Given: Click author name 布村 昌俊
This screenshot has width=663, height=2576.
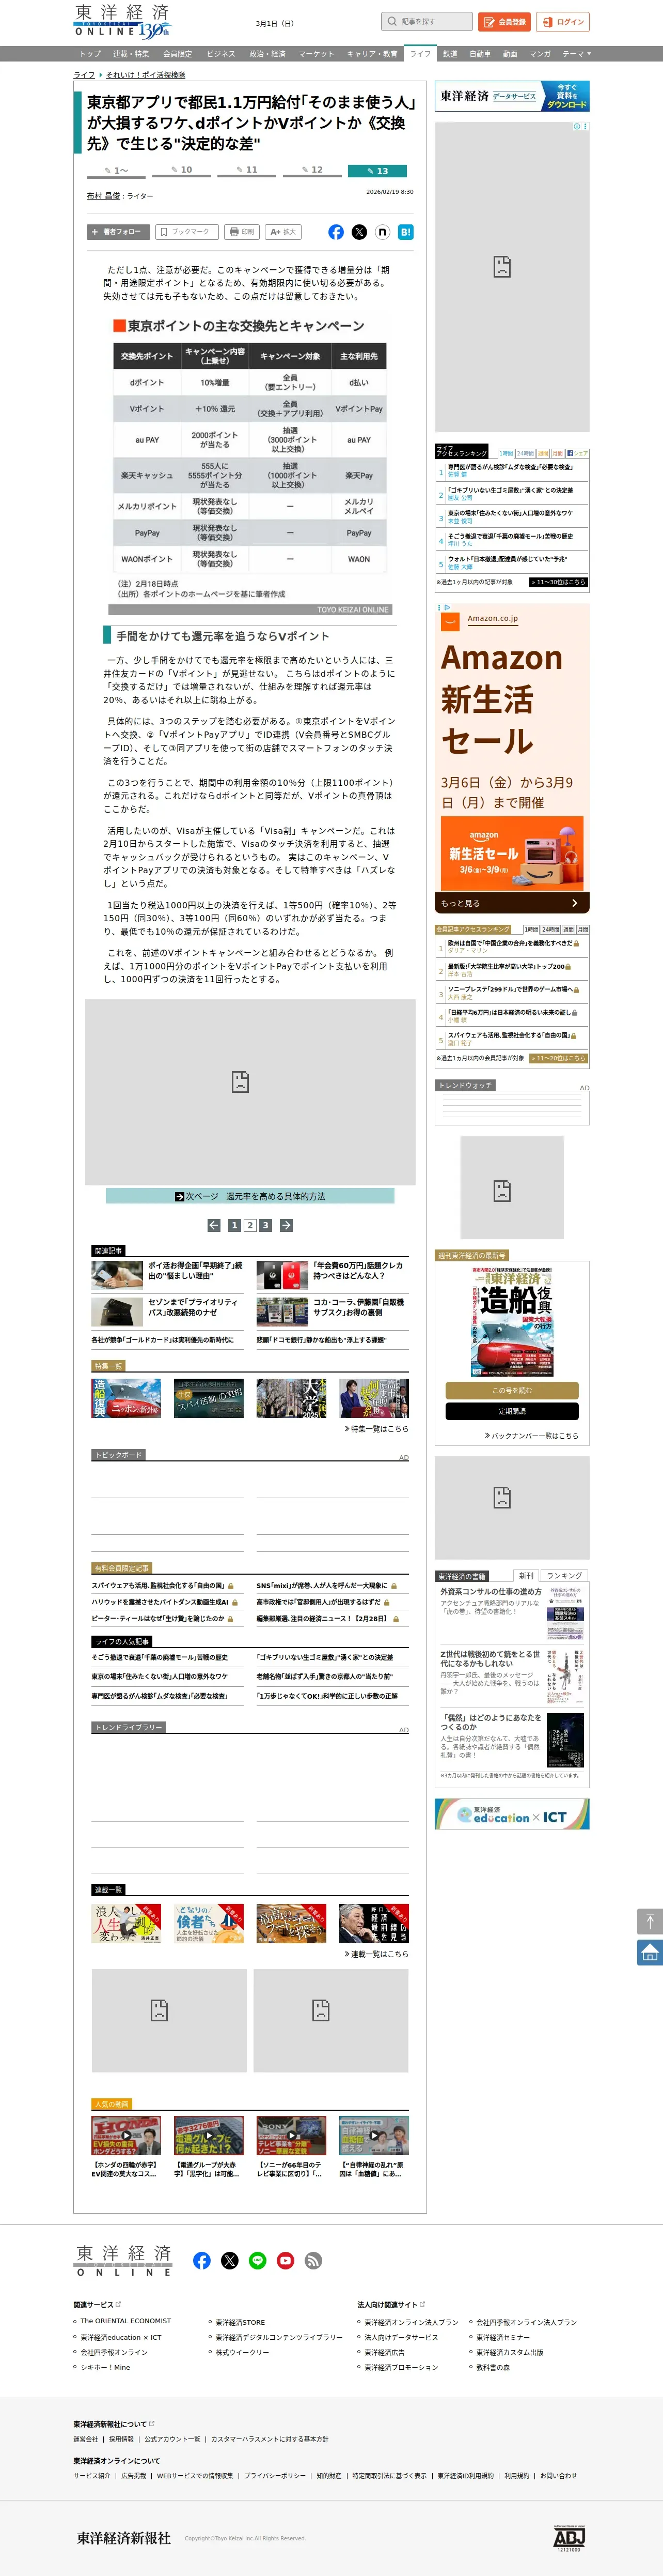Looking at the screenshot, I should click(103, 196).
